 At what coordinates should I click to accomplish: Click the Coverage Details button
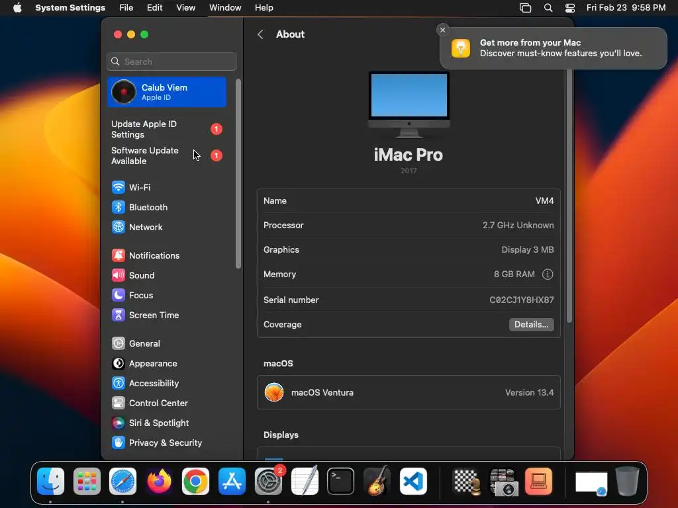(x=532, y=324)
